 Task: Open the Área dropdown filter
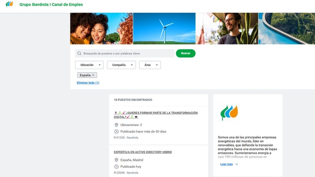pyautogui.click(x=150, y=65)
